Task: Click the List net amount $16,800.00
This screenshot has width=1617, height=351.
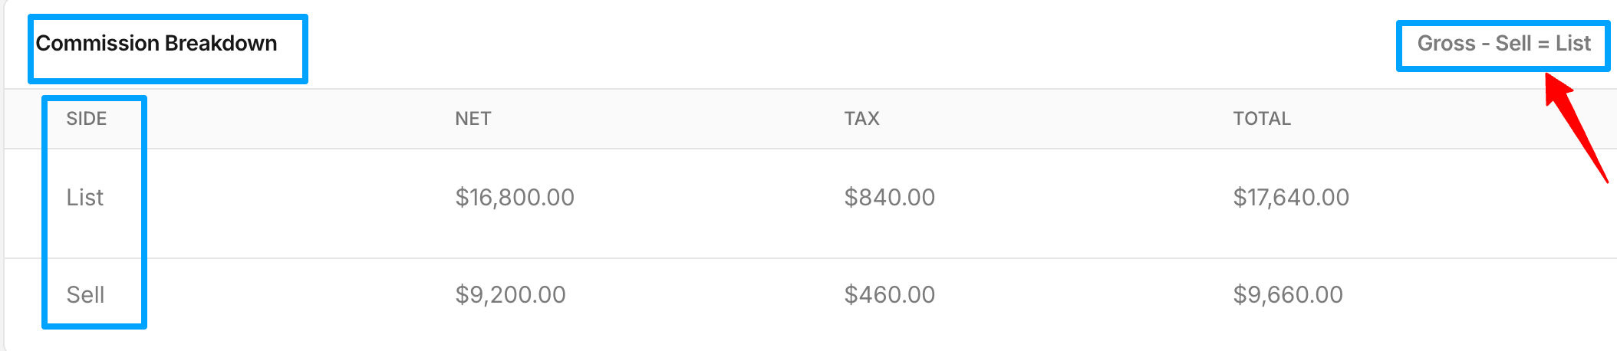Action: coord(515,198)
